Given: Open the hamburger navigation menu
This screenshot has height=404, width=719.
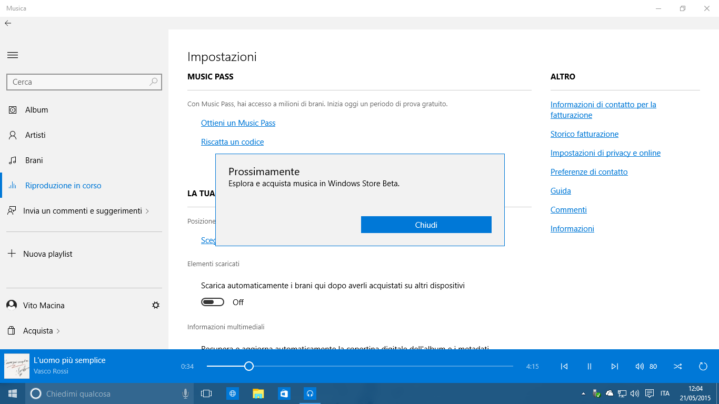Looking at the screenshot, I should (x=13, y=55).
